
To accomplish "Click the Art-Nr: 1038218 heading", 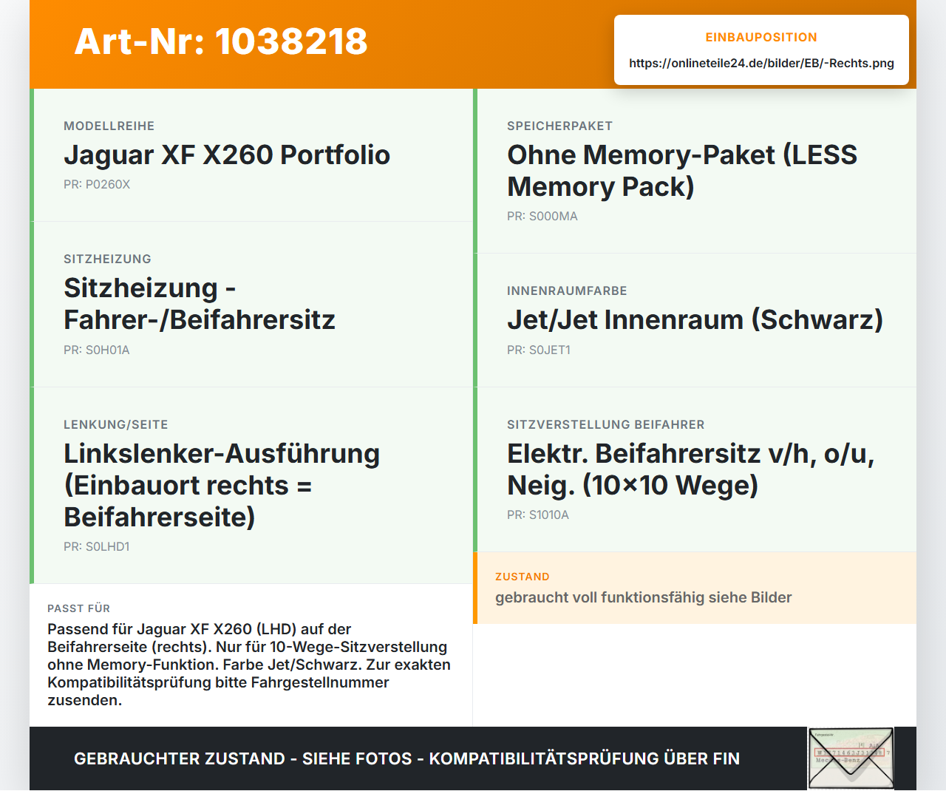I will tap(221, 41).
